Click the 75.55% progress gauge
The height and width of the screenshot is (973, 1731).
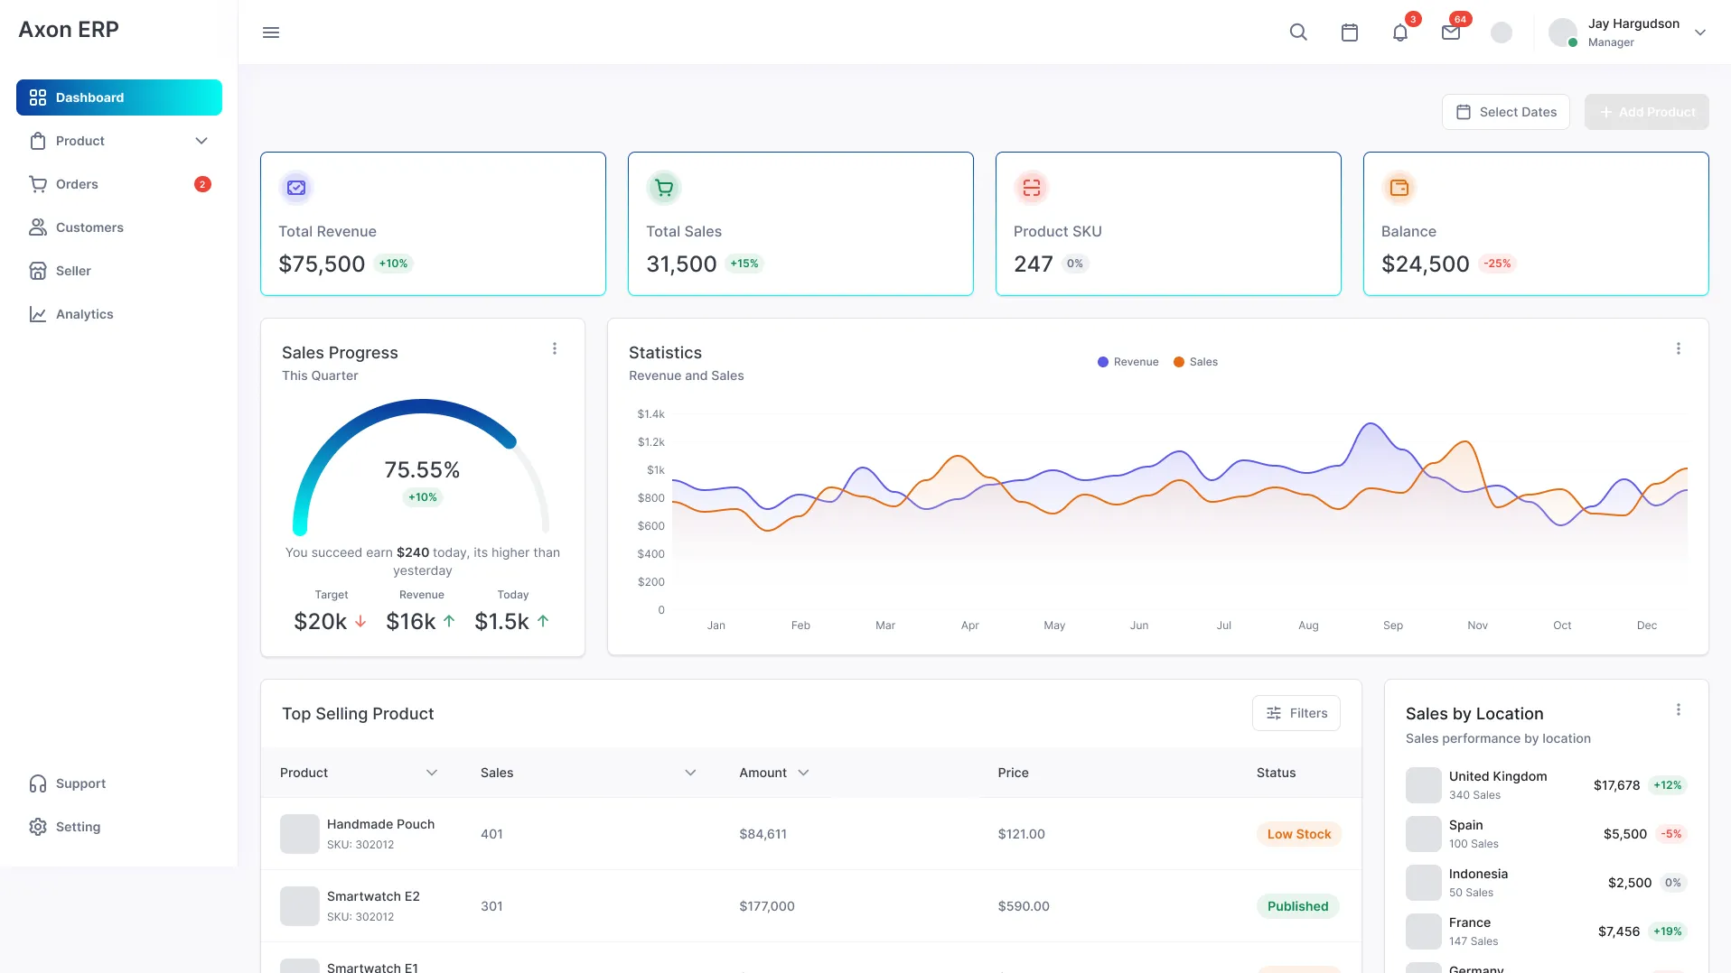(x=422, y=469)
